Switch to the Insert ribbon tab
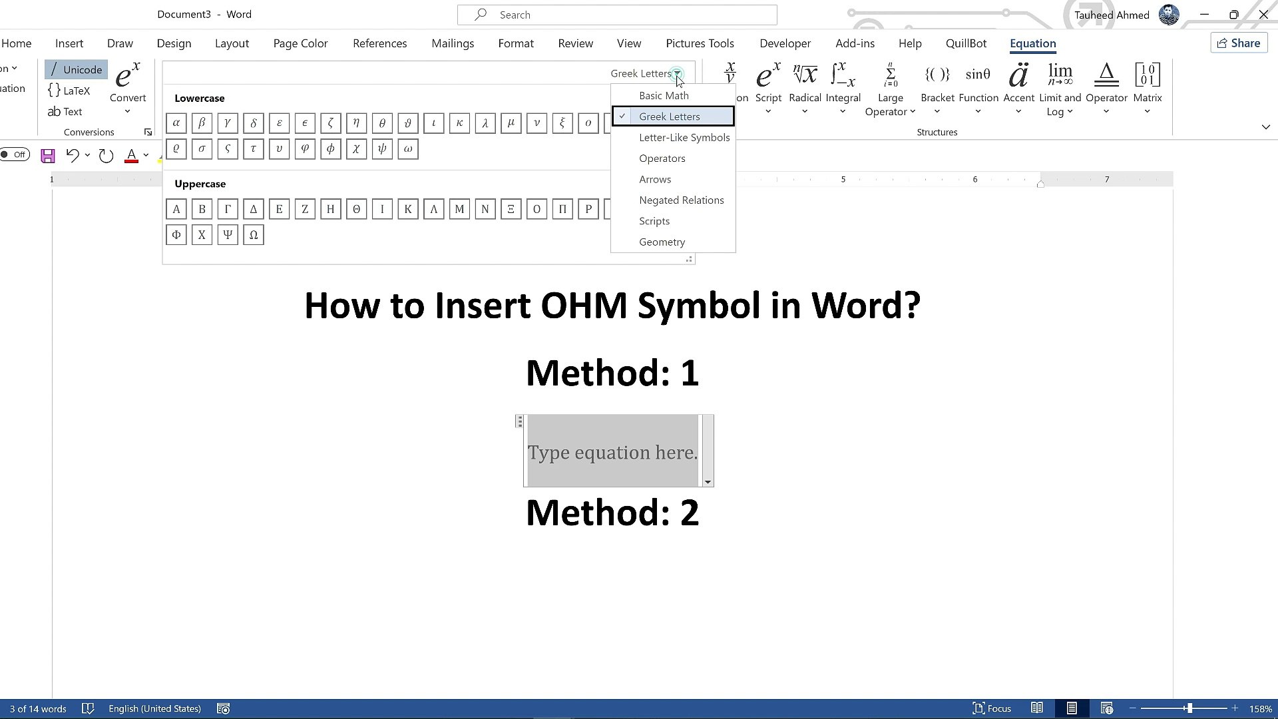 tap(69, 43)
